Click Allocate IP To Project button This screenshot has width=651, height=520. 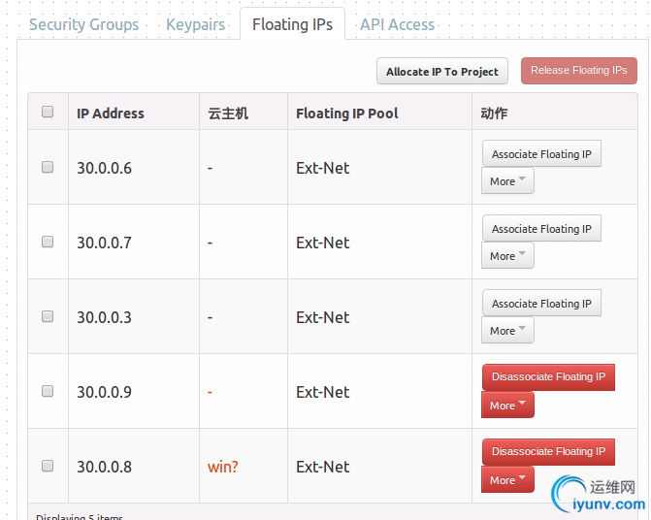click(x=441, y=71)
